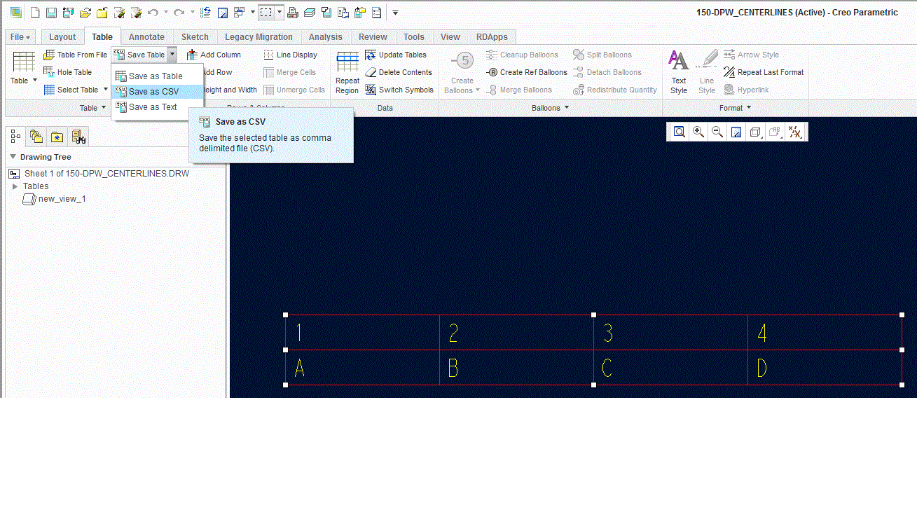Click the Print icon in the quick access toolbar
This screenshot has height=510, width=917.
pos(293,13)
